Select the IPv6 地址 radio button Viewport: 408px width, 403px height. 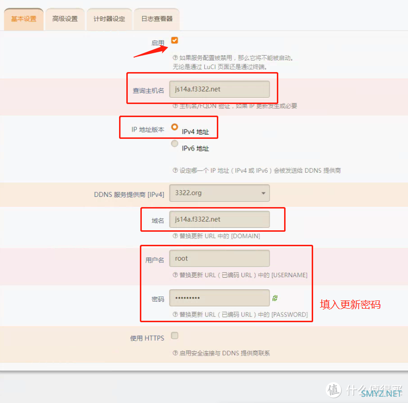[x=175, y=144]
